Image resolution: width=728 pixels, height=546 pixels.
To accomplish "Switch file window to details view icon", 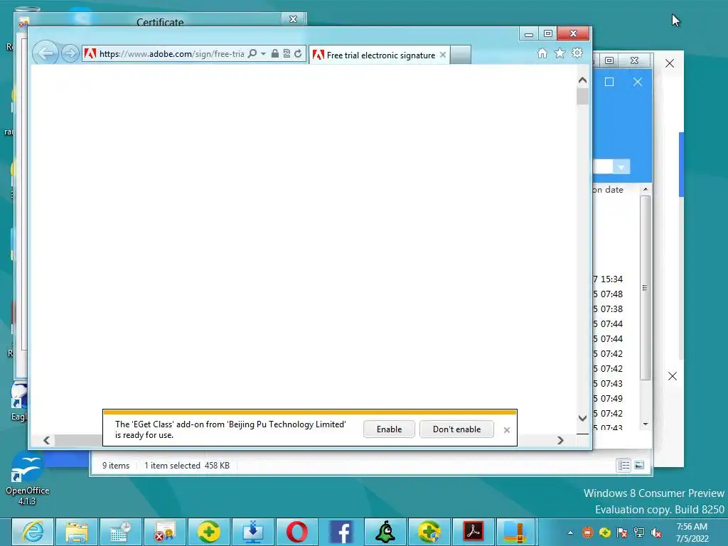I will 623,465.
